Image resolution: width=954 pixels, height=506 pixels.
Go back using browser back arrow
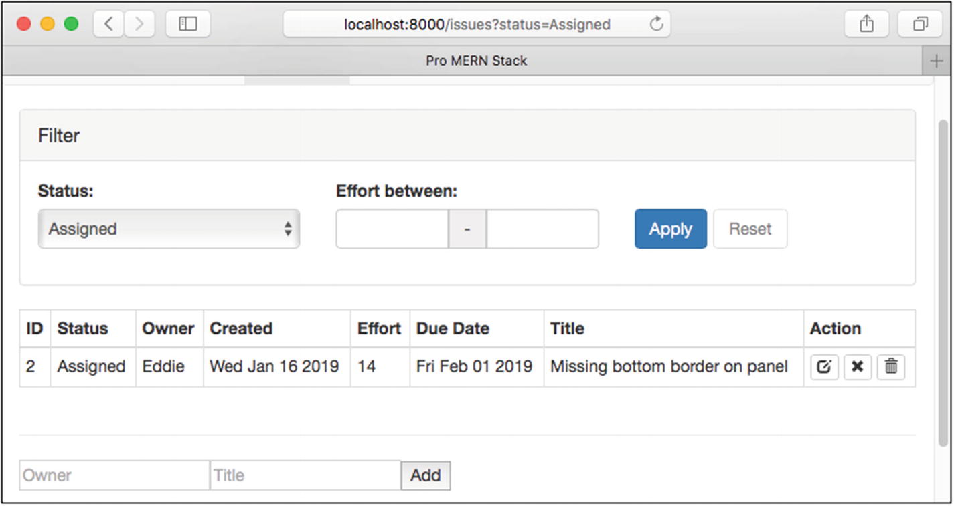(108, 25)
